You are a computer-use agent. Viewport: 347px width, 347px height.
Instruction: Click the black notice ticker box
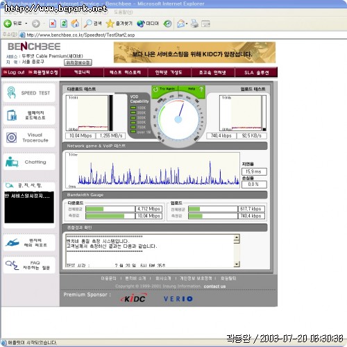coord(29,208)
